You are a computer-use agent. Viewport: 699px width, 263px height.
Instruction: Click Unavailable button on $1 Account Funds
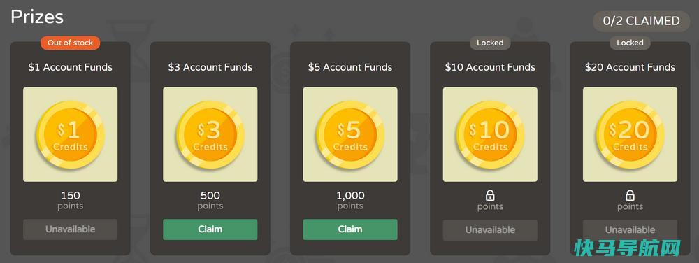pos(71,229)
